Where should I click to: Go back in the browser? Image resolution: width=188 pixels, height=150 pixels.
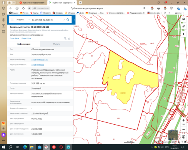pos(10,8)
